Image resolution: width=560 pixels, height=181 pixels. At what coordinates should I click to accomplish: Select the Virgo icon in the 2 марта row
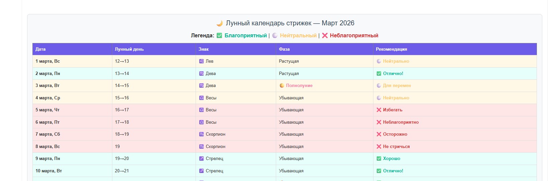pos(201,74)
